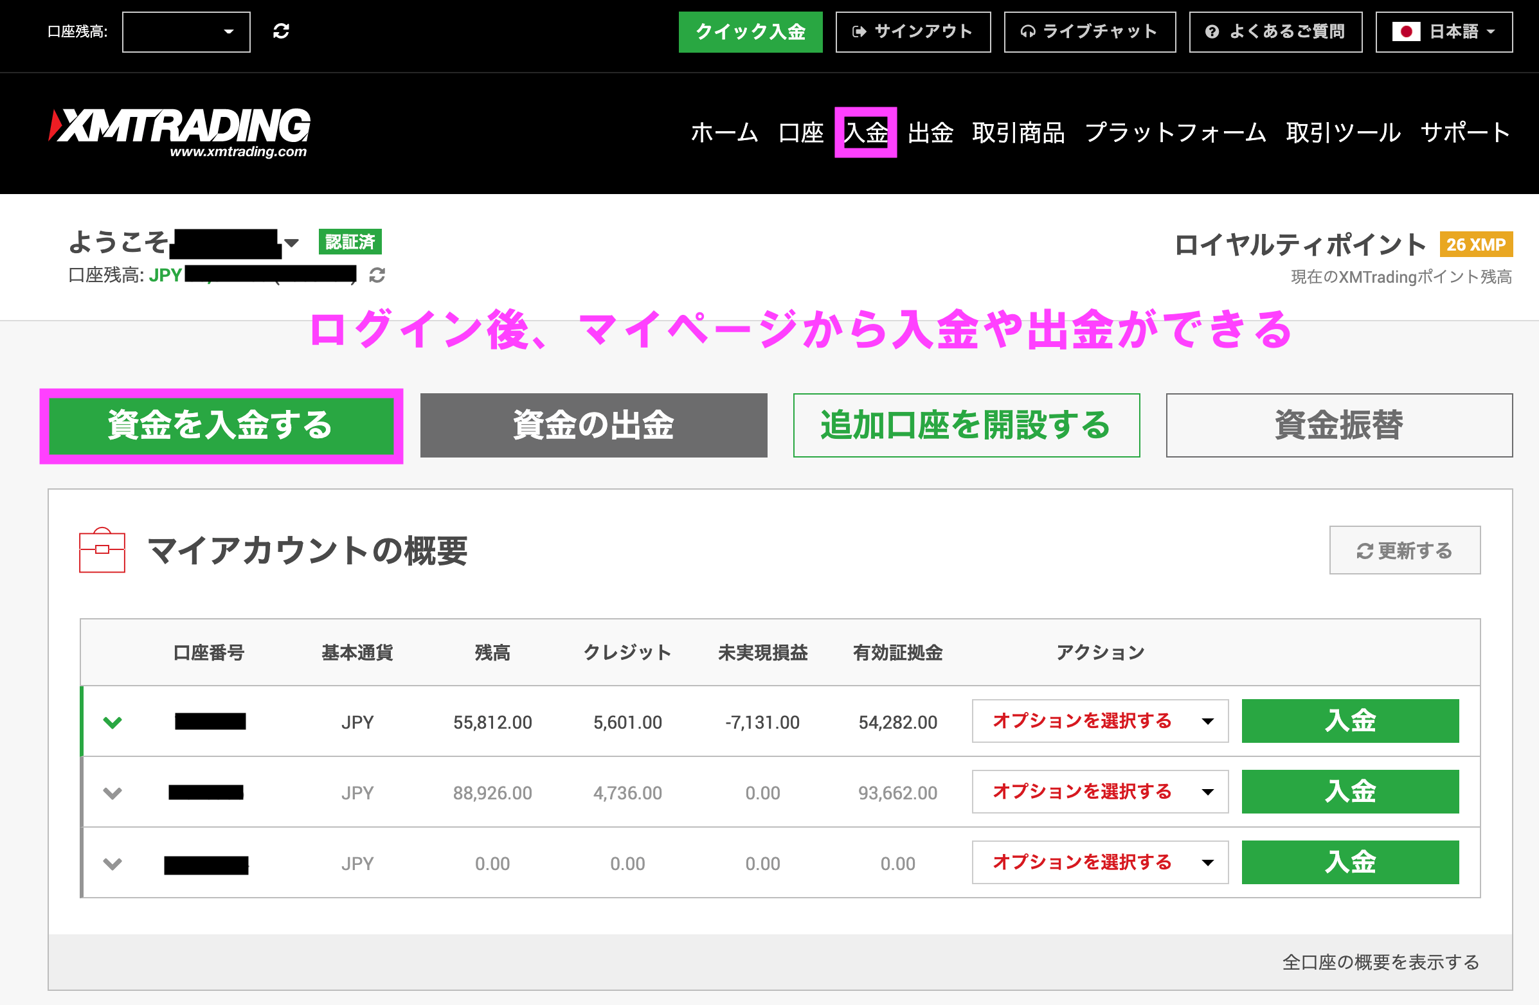Click the equity value 93,662.00
1539x1005 pixels.
(897, 793)
